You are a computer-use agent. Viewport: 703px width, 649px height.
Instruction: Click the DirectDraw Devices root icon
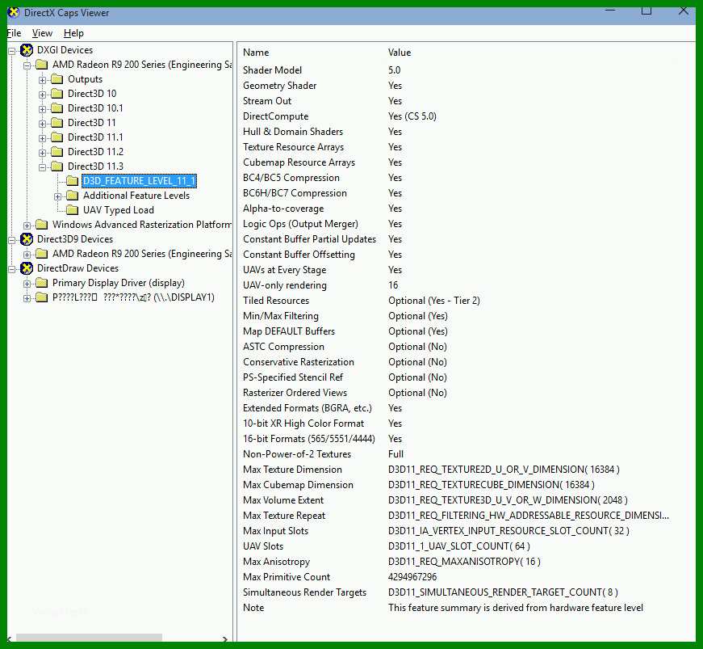click(x=27, y=268)
